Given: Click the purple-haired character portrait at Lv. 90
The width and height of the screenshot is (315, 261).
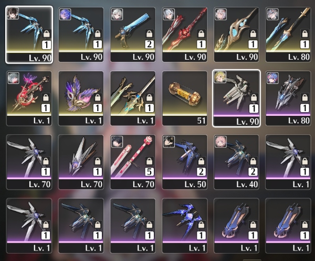Looking at the screenshot, I should click(65, 14).
